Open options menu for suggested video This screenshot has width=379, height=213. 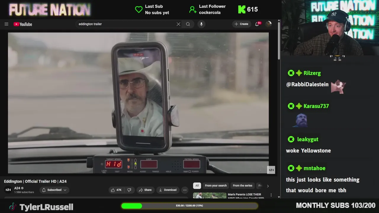(x=271, y=195)
